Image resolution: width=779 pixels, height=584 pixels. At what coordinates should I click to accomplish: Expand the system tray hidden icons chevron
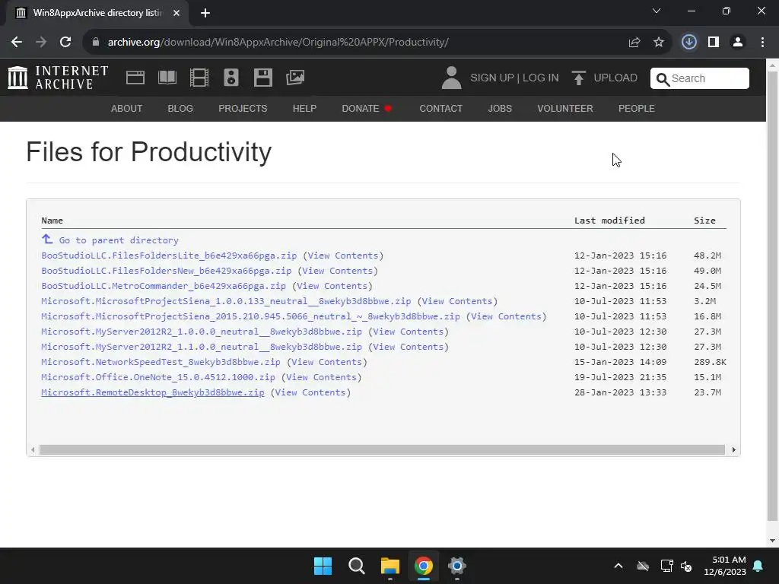coord(618,566)
